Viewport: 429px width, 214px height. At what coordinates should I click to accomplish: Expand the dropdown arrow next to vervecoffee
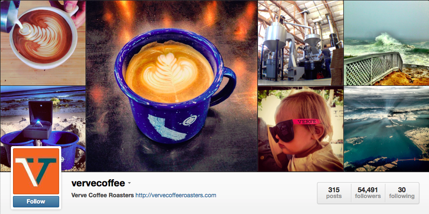(130, 183)
